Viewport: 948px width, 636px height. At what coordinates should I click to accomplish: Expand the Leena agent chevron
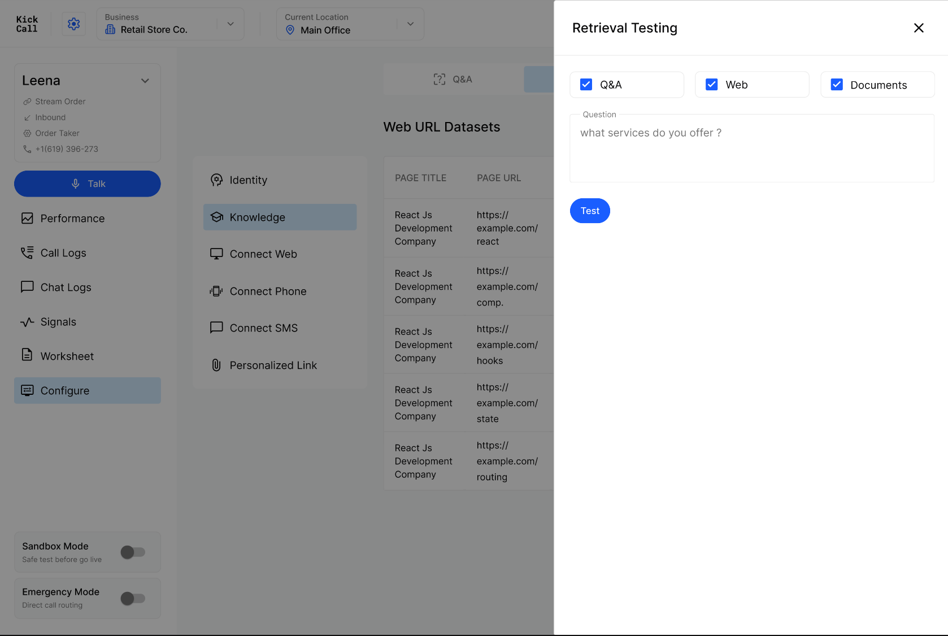145,81
